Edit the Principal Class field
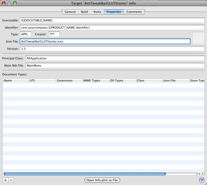 click(x=115, y=58)
